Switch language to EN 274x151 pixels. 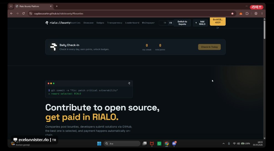click(170, 23)
